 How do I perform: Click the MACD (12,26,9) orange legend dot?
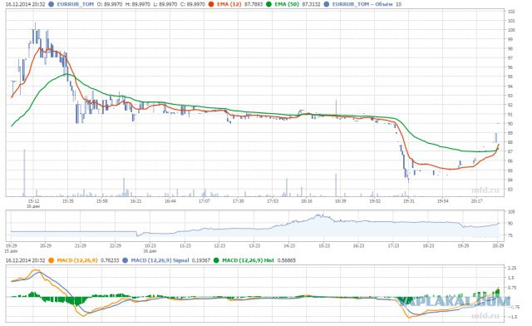(51, 260)
